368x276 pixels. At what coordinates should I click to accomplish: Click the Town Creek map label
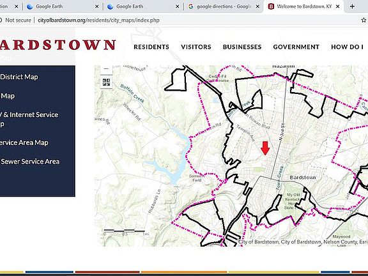coord(280,178)
